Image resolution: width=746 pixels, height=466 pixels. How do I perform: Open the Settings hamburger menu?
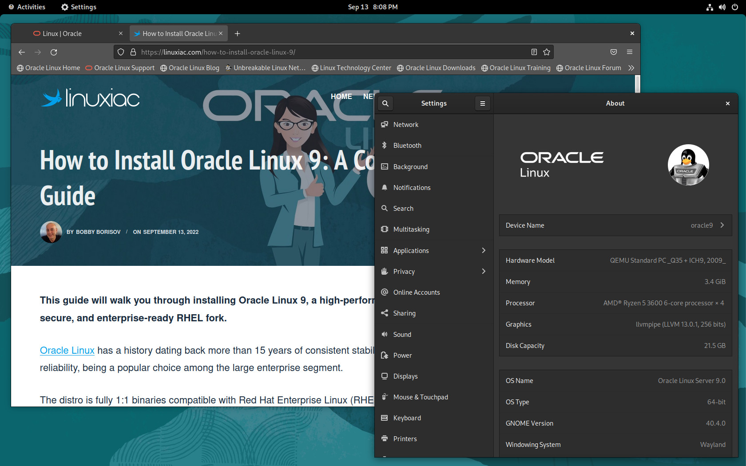[483, 103]
